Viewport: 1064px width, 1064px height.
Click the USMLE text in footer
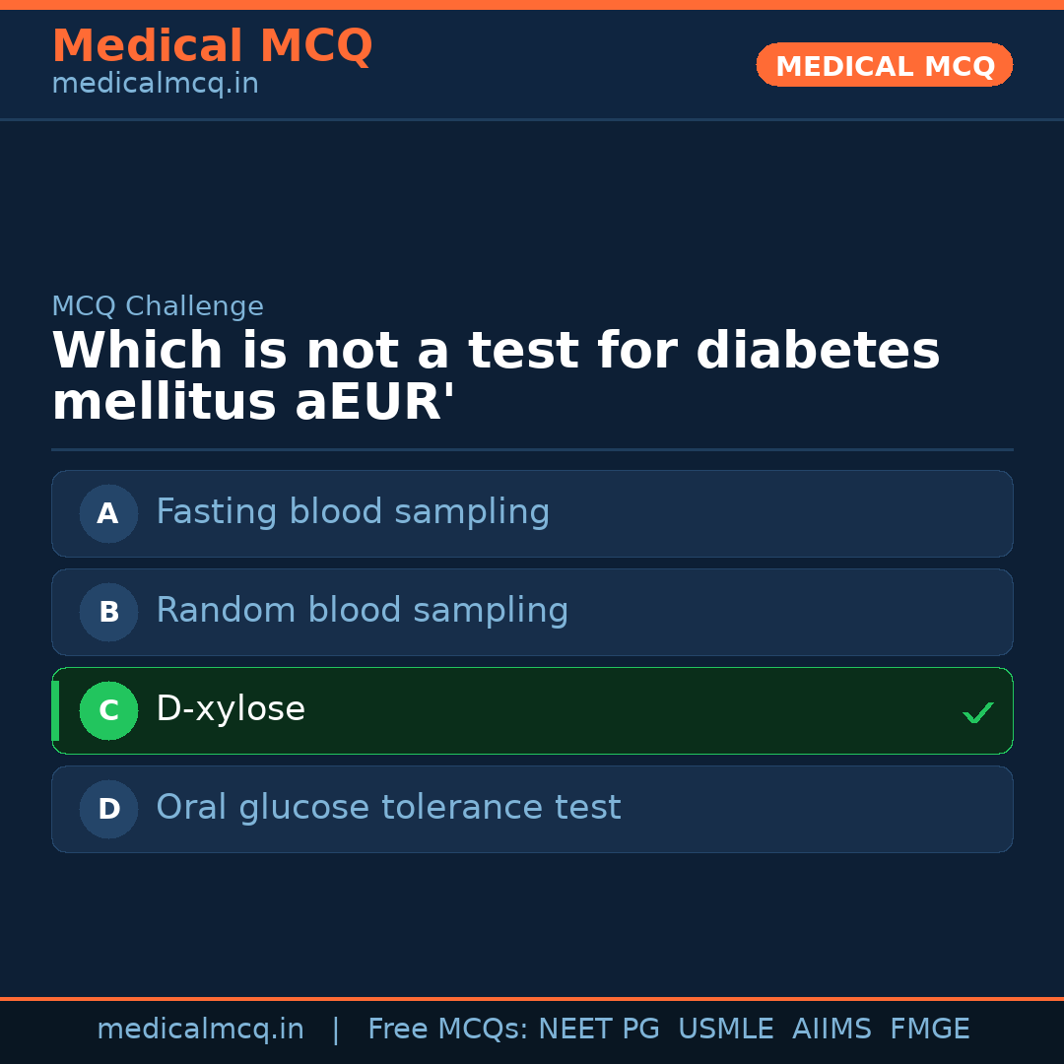pos(725,1030)
